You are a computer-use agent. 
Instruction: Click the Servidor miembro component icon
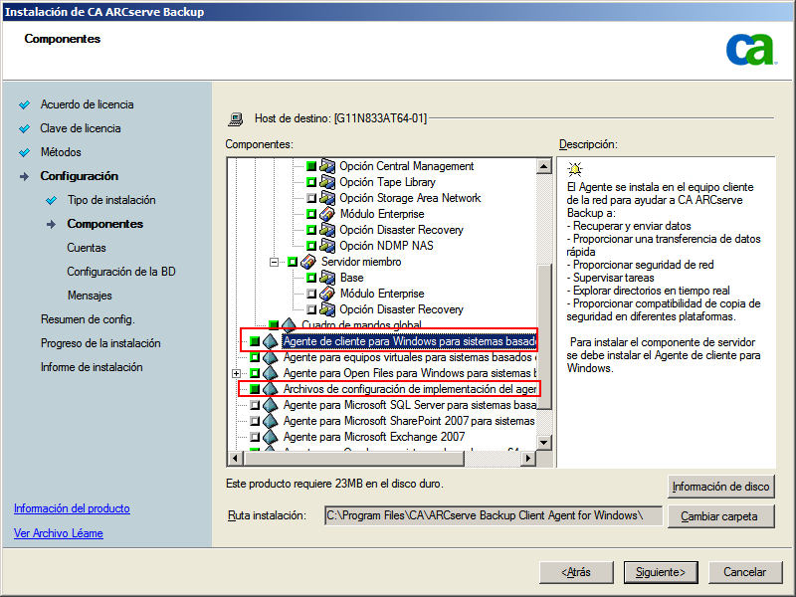coord(306,262)
